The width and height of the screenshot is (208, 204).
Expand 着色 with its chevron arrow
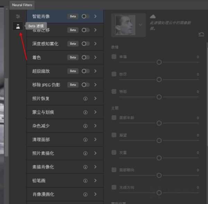[95, 57]
